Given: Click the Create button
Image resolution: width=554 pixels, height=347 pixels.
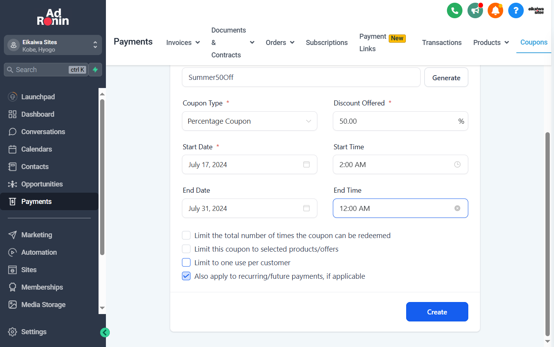Looking at the screenshot, I should pos(437,312).
